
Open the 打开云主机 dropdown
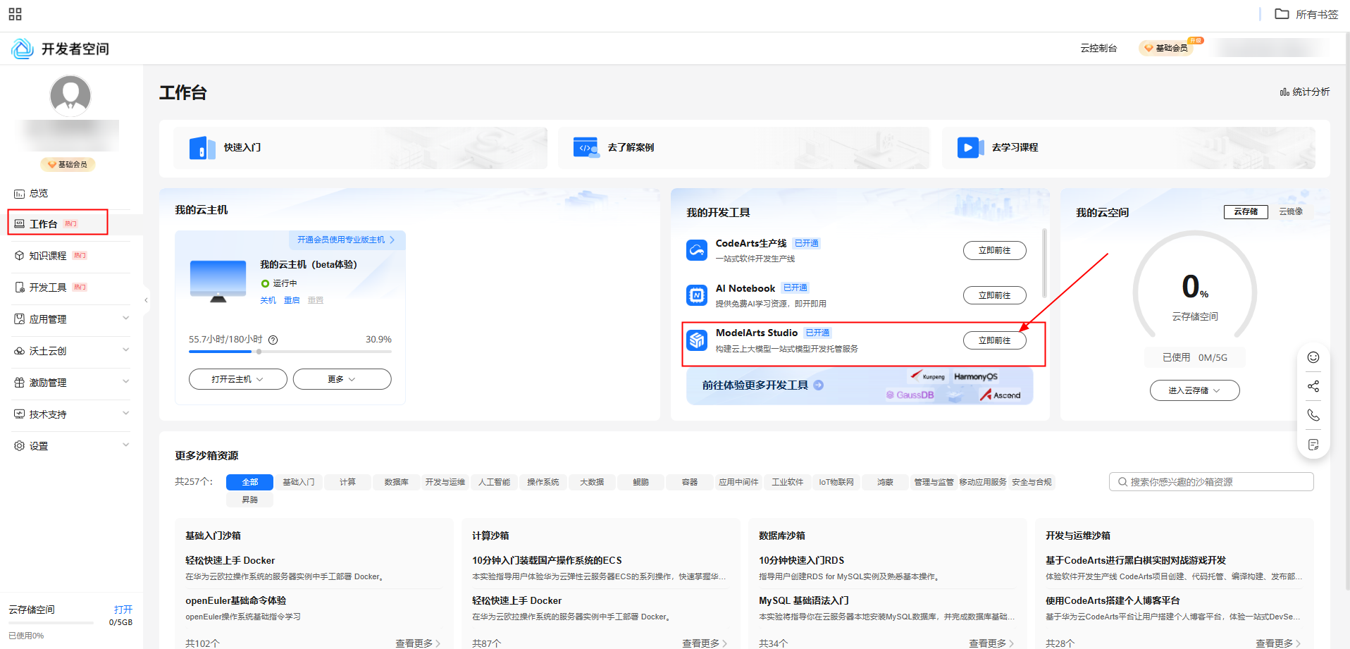(237, 379)
